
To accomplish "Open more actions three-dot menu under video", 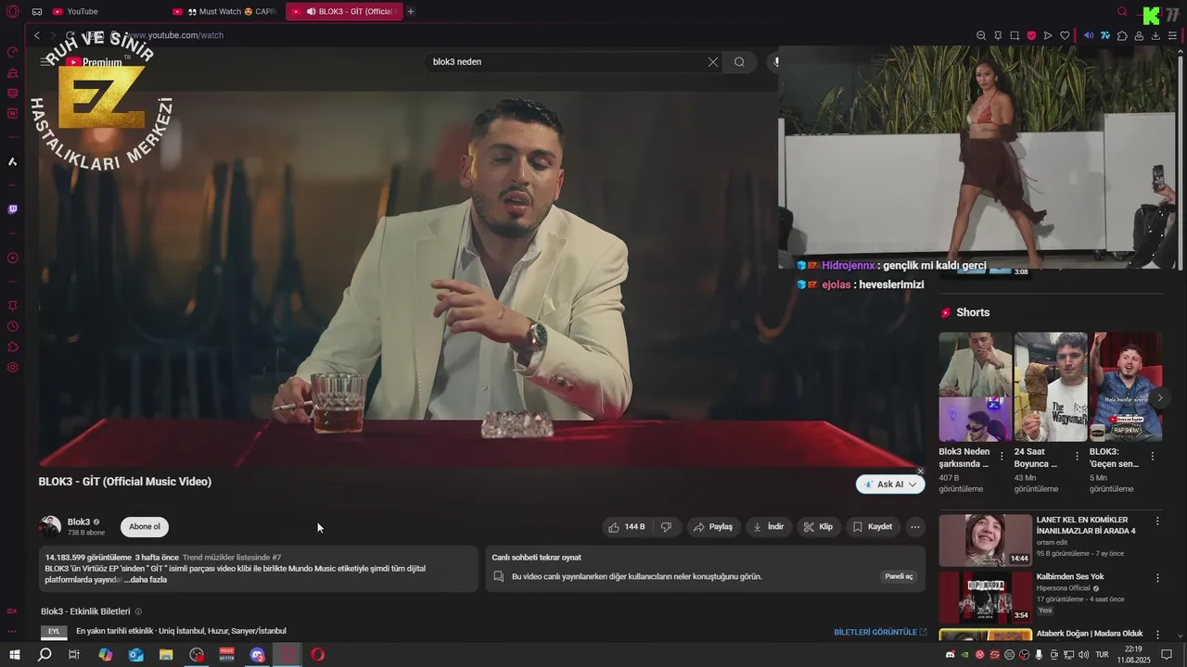I will 915,526.
